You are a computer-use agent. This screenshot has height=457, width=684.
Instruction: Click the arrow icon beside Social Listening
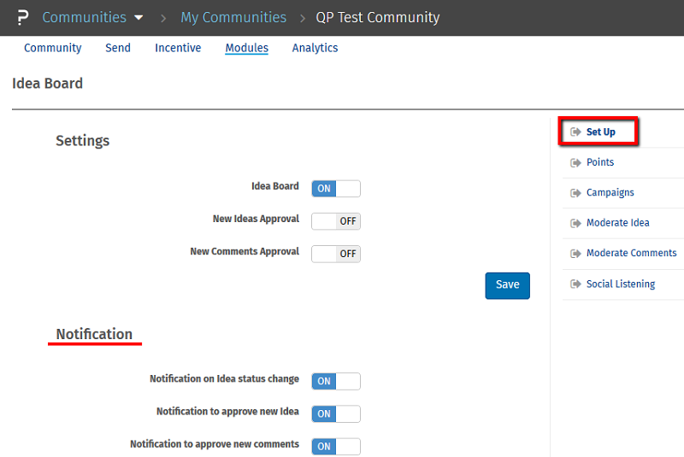(575, 284)
